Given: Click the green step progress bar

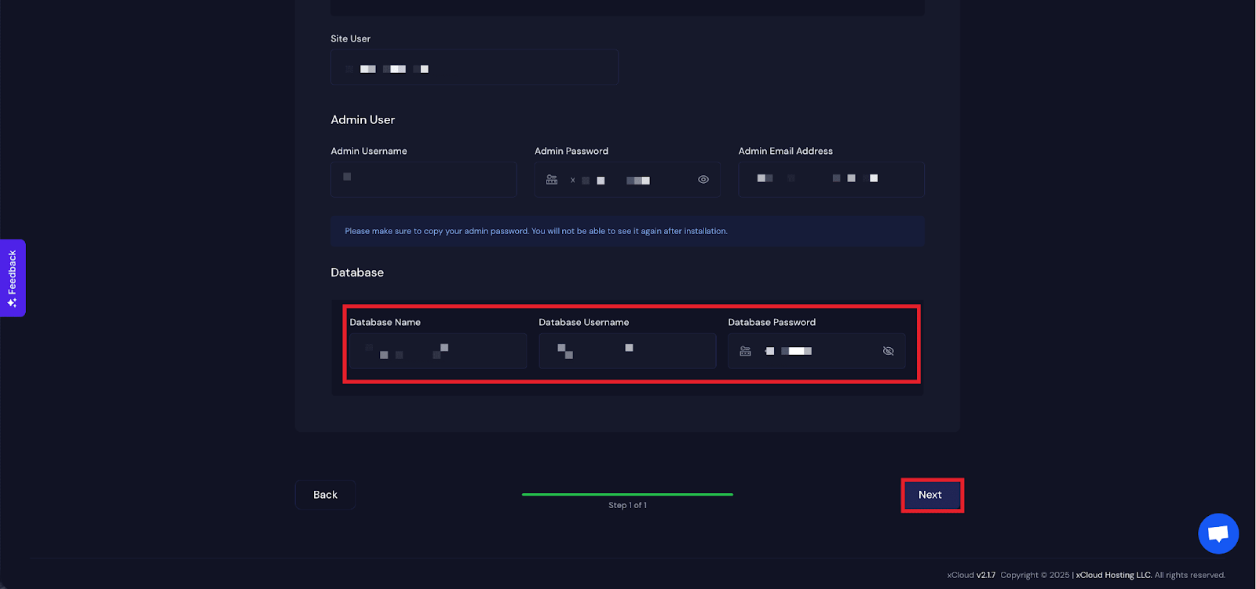Looking at the screenshot, I should tap(627, 494).
